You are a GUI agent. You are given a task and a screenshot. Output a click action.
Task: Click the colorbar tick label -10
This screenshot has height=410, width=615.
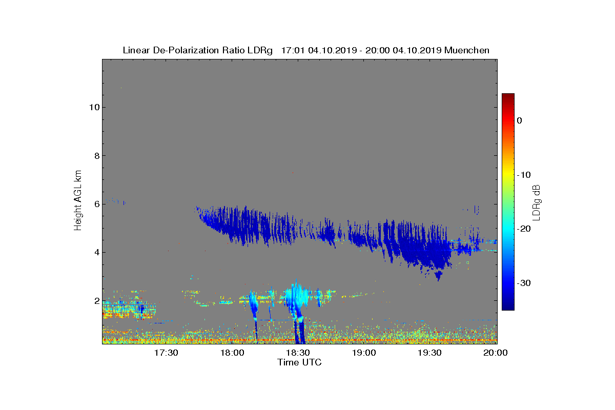[523, 175]
